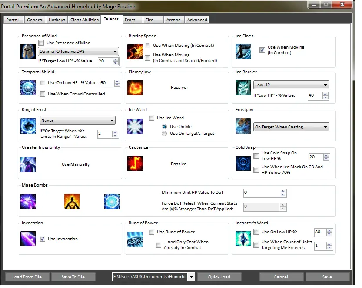Switch to the General tab
The height and width of the screenshot is (288, 362).
(x=35, y=20)
